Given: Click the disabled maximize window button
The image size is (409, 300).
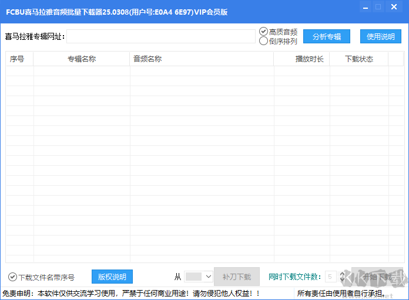Looking at the screenshot, I should tap(378, 7).
